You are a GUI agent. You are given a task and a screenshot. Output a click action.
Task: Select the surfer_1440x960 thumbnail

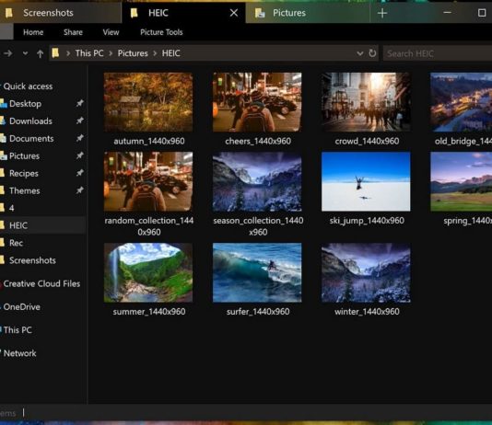pos(257,273)
